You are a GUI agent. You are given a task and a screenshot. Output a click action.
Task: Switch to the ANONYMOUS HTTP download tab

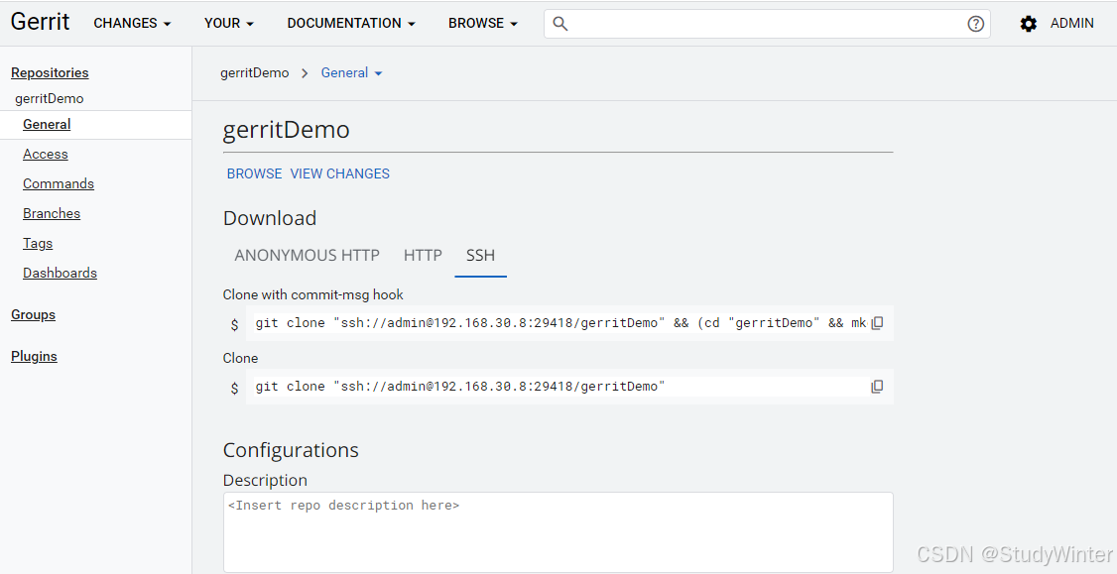(x=307, y=255)
